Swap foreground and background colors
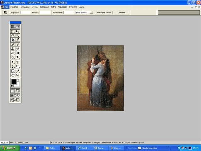The width and height of the screenshot is (201, 151). (18, 80)
